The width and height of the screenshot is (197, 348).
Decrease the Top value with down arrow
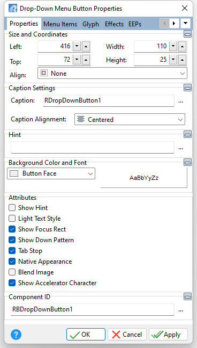point(77,60)
